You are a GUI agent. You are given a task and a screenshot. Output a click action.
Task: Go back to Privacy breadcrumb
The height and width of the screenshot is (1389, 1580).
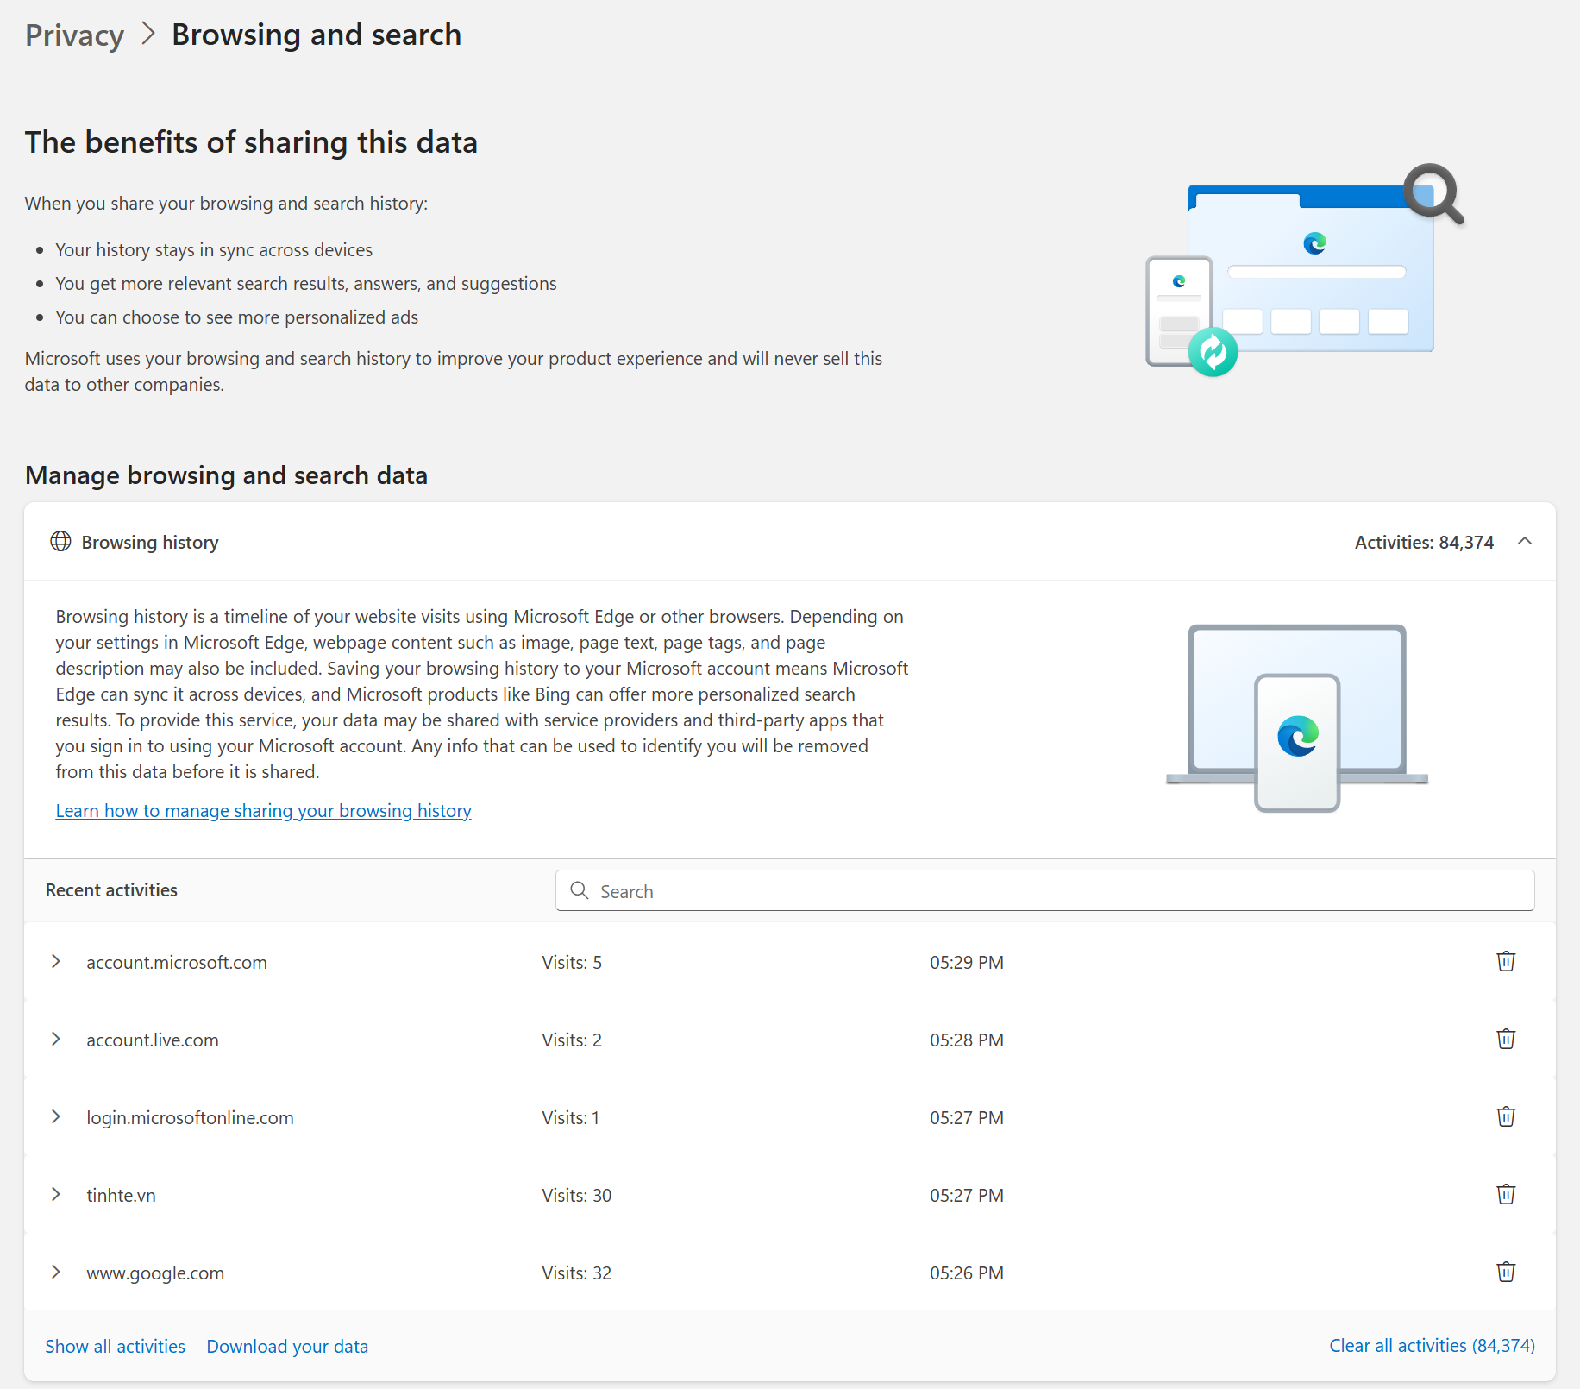click(x=74, y=35)
